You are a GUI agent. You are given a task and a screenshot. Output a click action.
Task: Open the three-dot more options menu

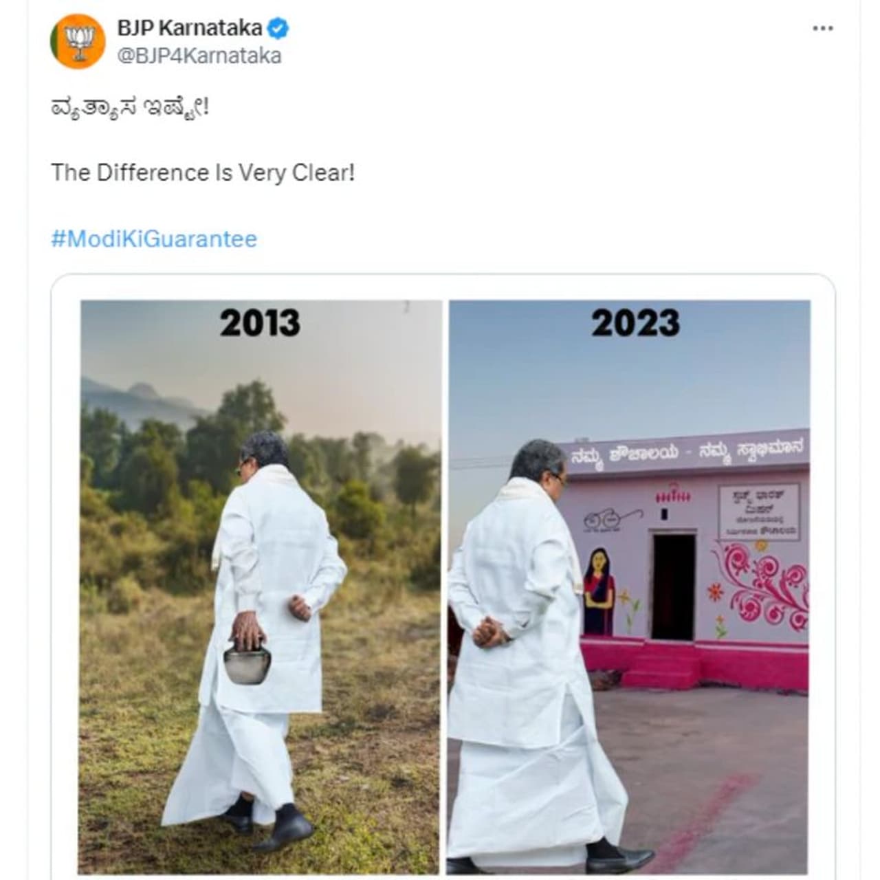pos(822,28)
